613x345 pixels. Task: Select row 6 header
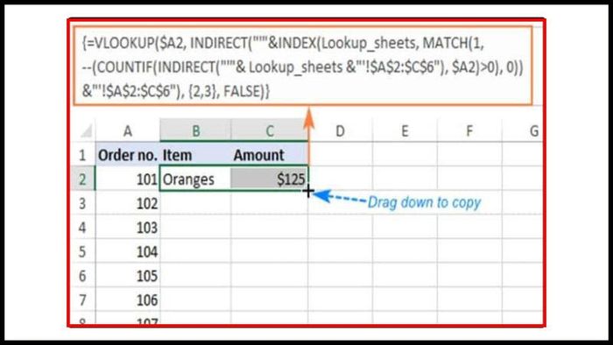tap(83, 276)
